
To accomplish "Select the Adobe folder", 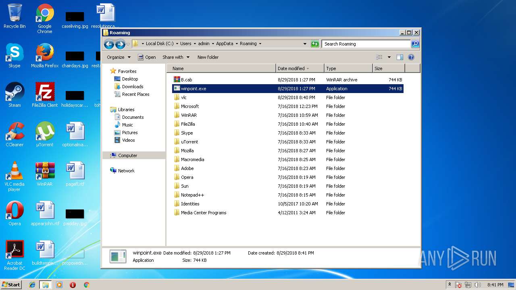I will pos(288,168).
